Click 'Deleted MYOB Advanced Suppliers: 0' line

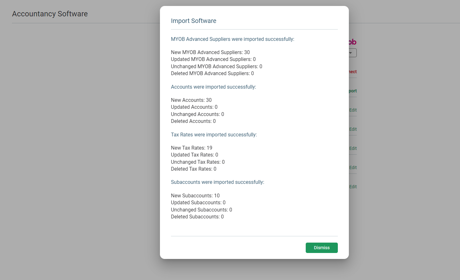point(212,73)
